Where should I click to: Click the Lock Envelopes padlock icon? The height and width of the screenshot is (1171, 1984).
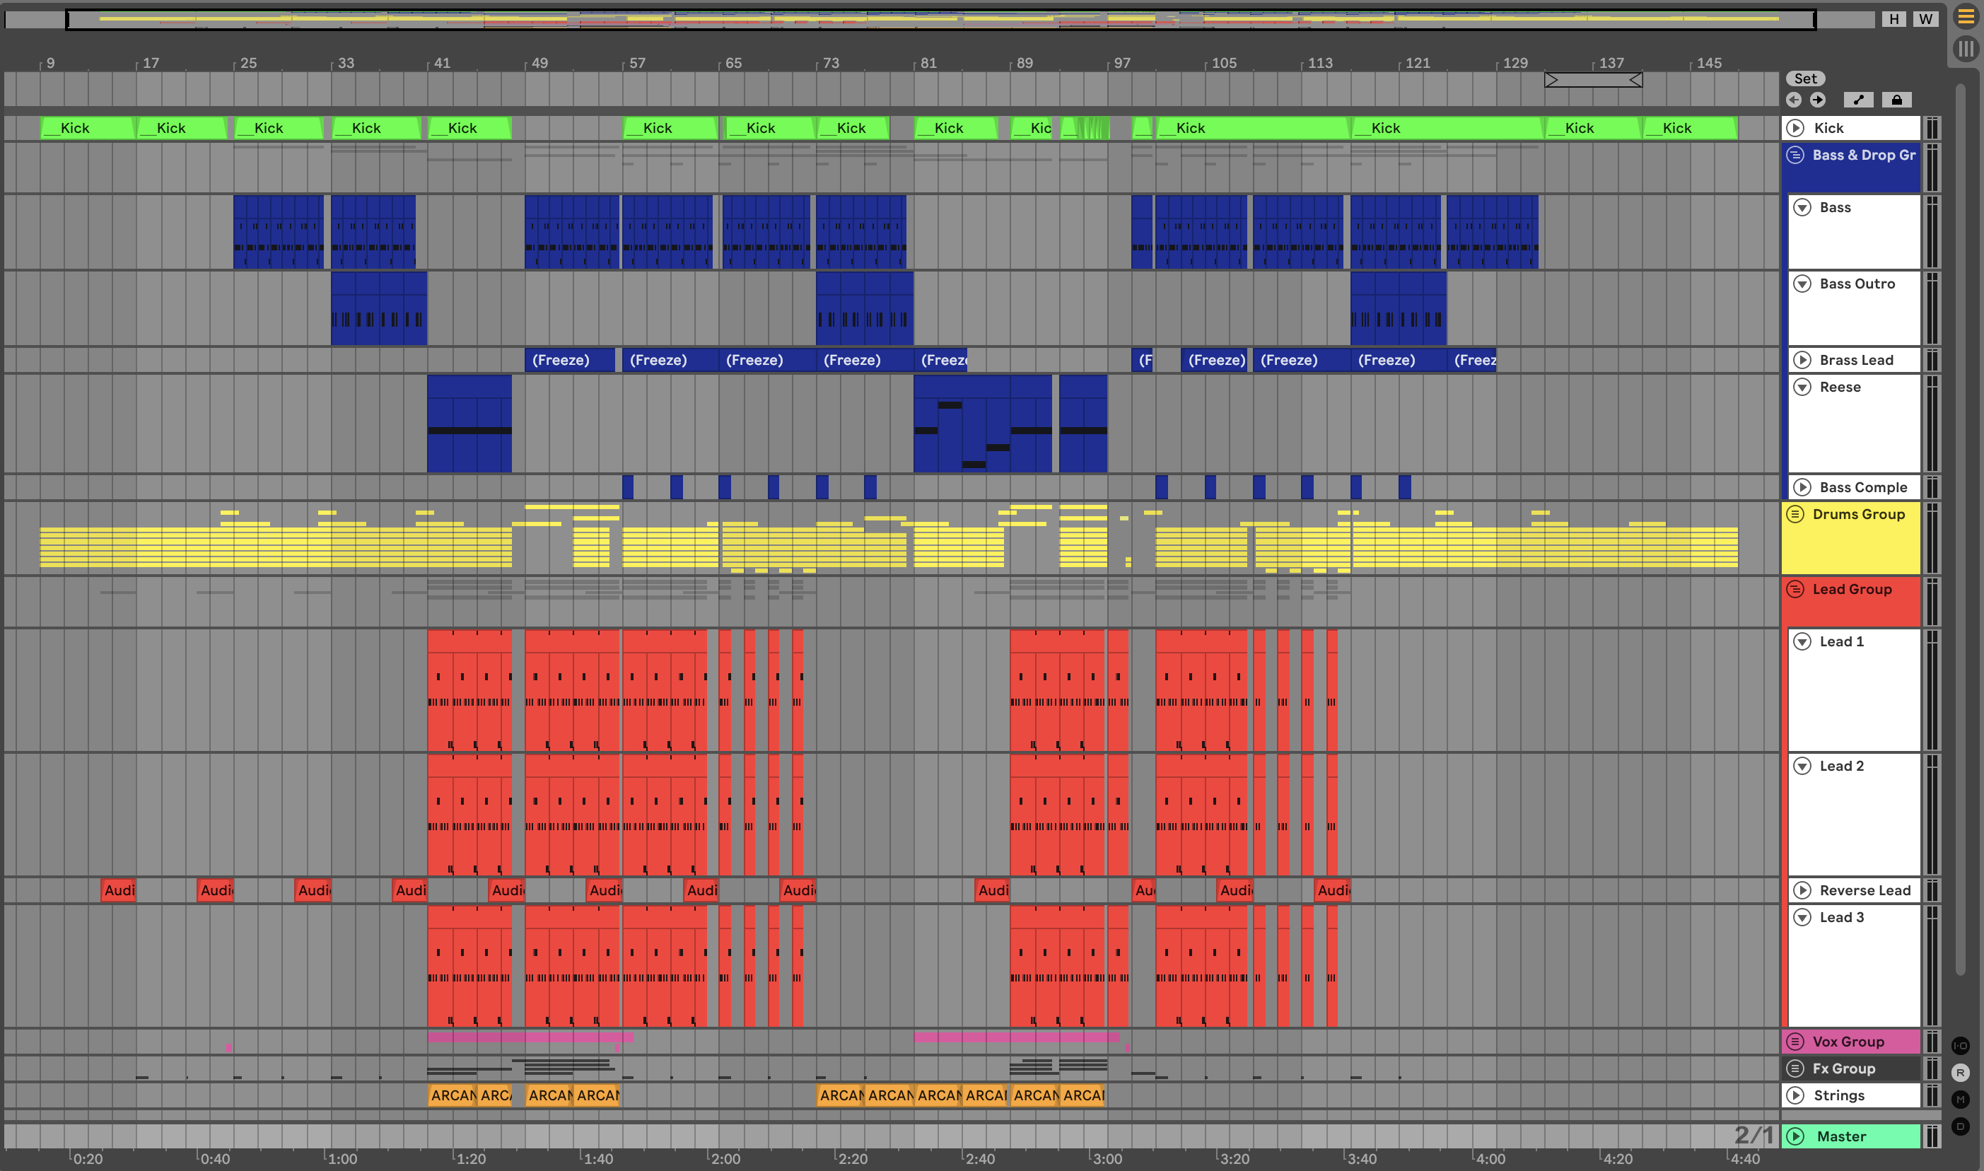[x=1896, y=100]
